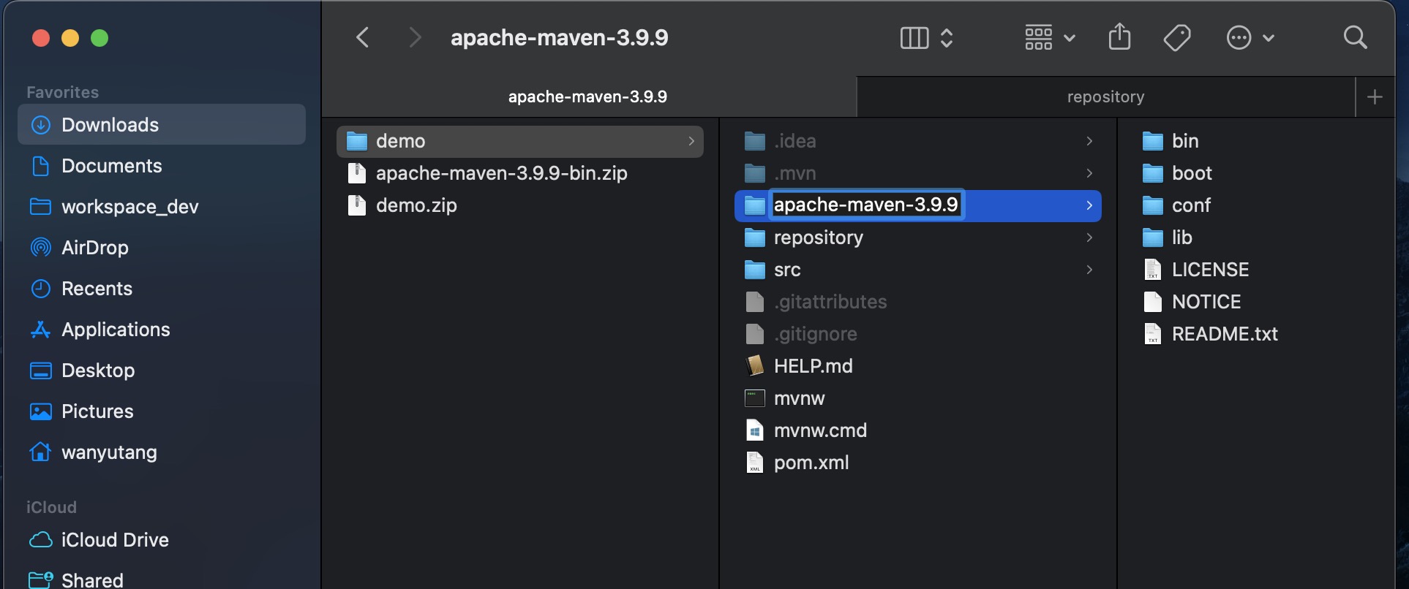This screenshot has height=589, width=1409.
Task: Click the demo.zip file icon
Action: point(357,205)
